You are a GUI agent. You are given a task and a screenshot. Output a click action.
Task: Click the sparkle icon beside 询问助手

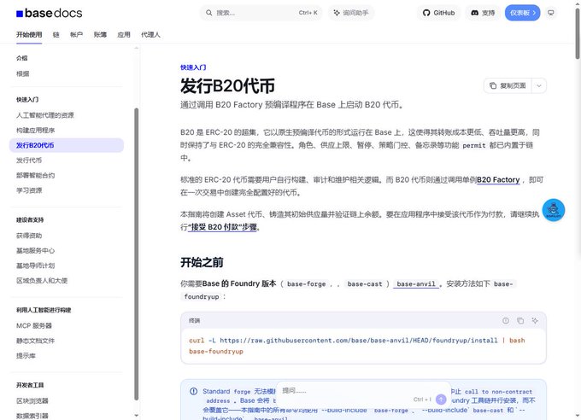coord(337,13)
